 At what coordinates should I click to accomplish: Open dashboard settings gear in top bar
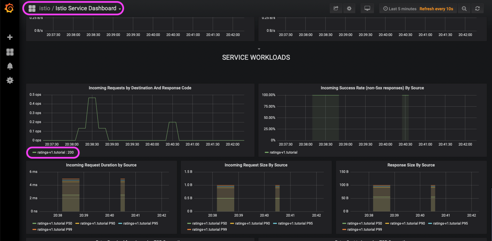pos(349,9)
